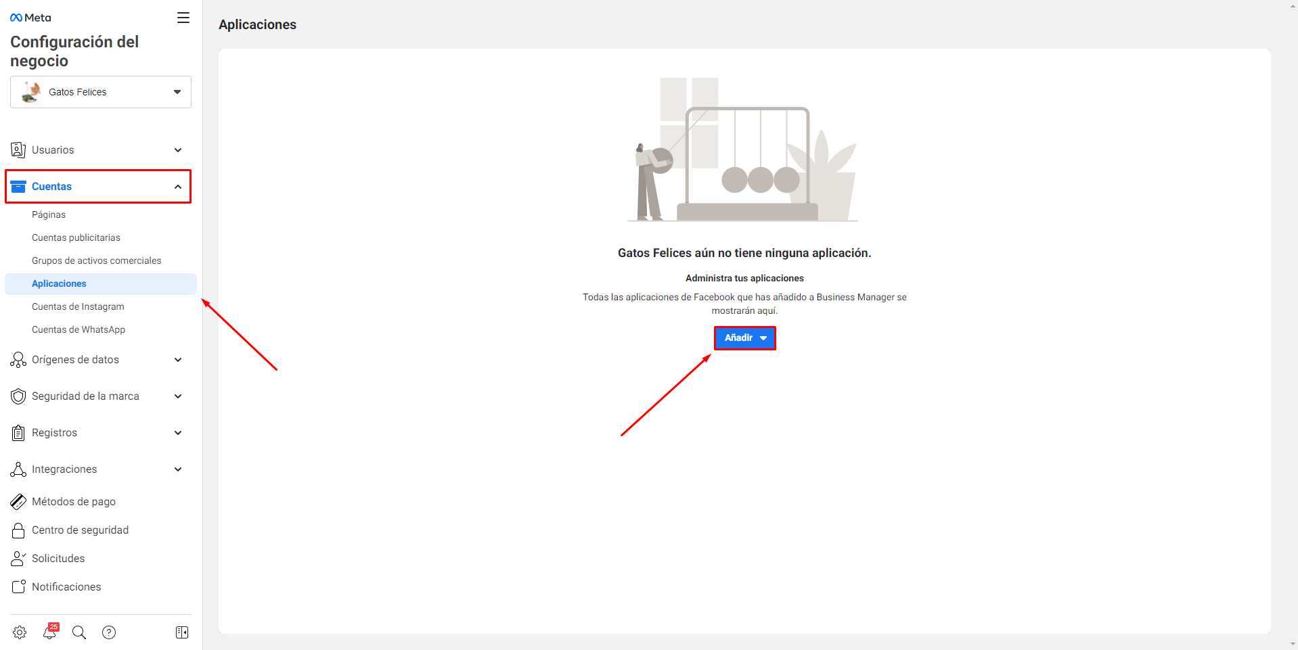
Task: Toggle the sidebar panel layout icon
Action: [182, 632]
